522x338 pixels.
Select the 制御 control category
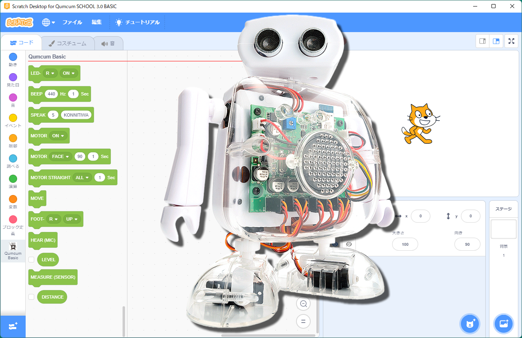(x=13, y=141)
